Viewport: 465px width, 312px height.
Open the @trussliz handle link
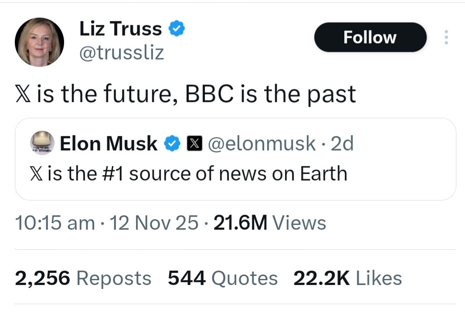pyautogui.click(x=122, y=53)
